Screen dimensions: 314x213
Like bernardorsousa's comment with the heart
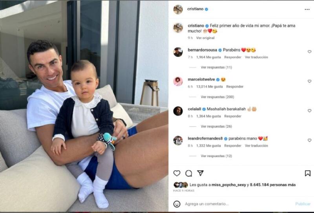[x=309, y=52]
